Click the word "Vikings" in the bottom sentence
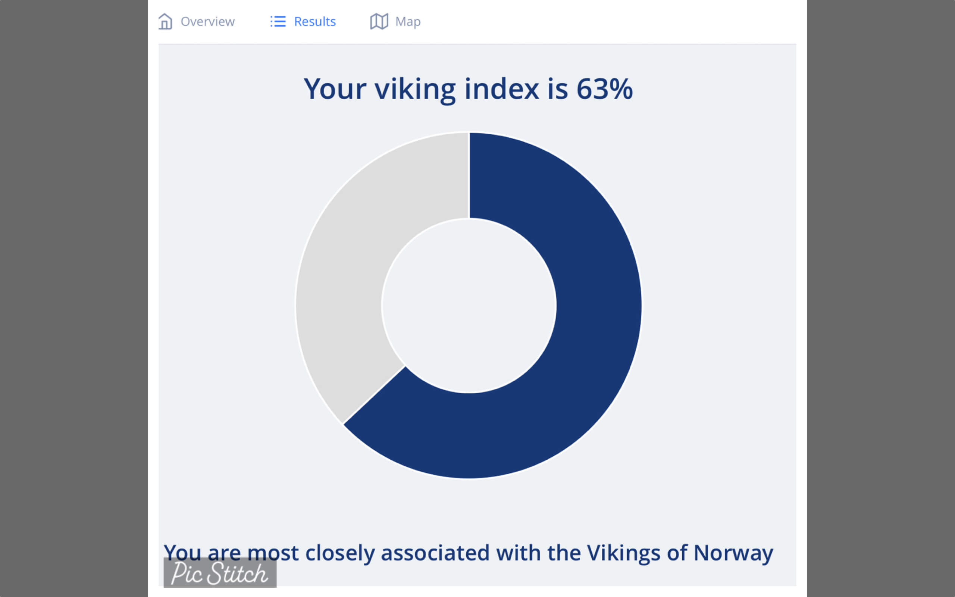Viewport: 955px width, 597px height. point(623,553)
